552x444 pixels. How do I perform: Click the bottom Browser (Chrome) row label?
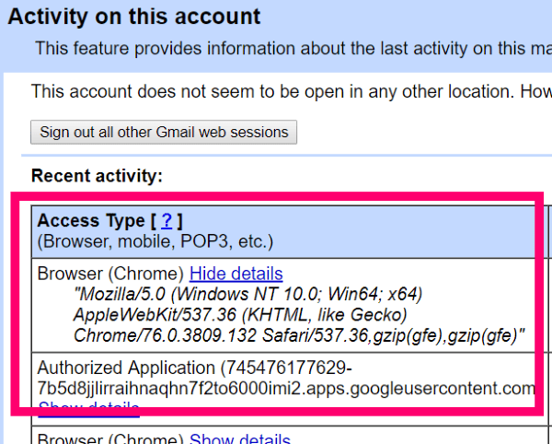110,438
